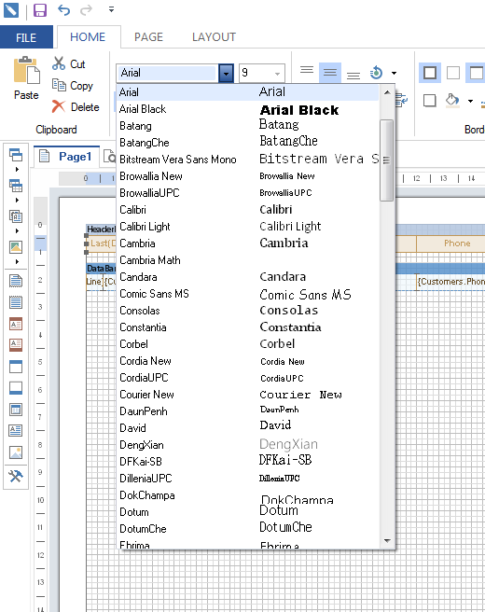Choose Cambria Math from the font list
Image resolution: width=485 pixels, height=612 pixels.
click(x=247, y=260)
